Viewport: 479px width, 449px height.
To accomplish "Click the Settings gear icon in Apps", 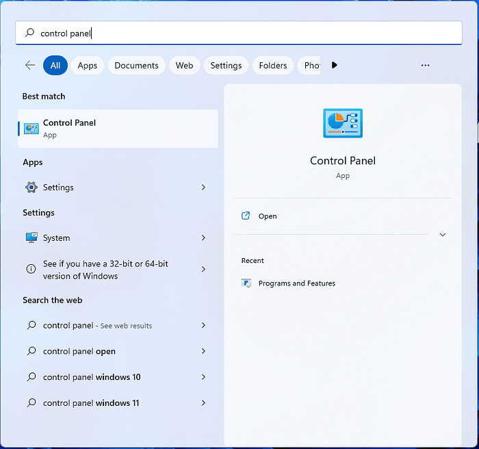I will click(31, 188).
